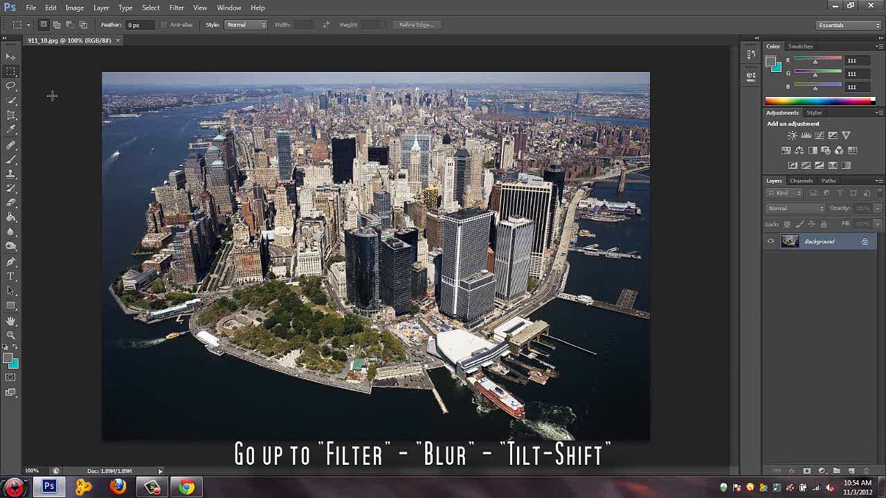Enable Intersect with selection mode

(83, 25)
